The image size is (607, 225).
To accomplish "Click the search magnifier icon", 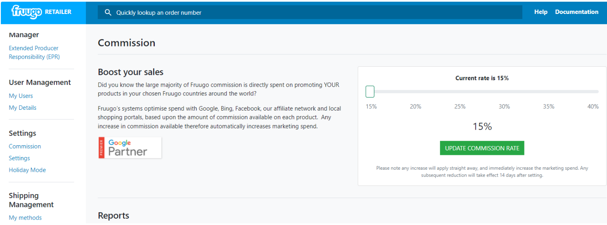I will tap(108, 13).
